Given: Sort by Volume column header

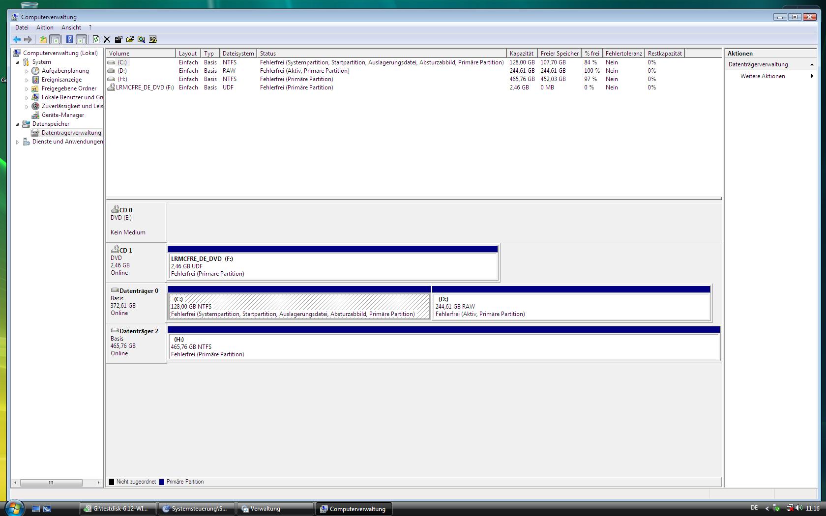Looking at the screenshot, I should pyautogui.click(x=141, y=54).
